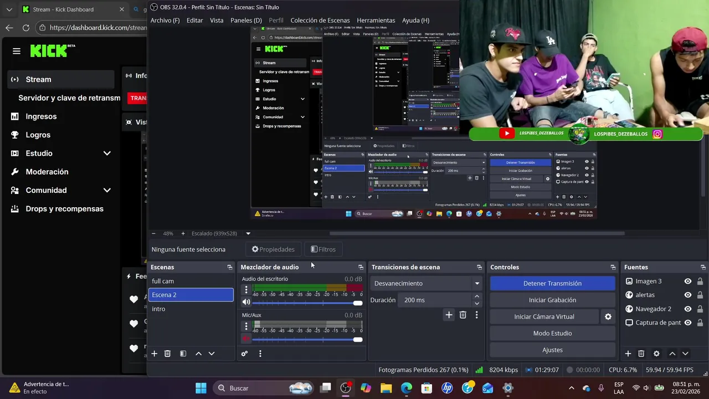
Task: Add a new source in Fuentes
Action: coord(628,354)
